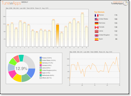
Task: Select the bar labeled 844
Action: 62,40
